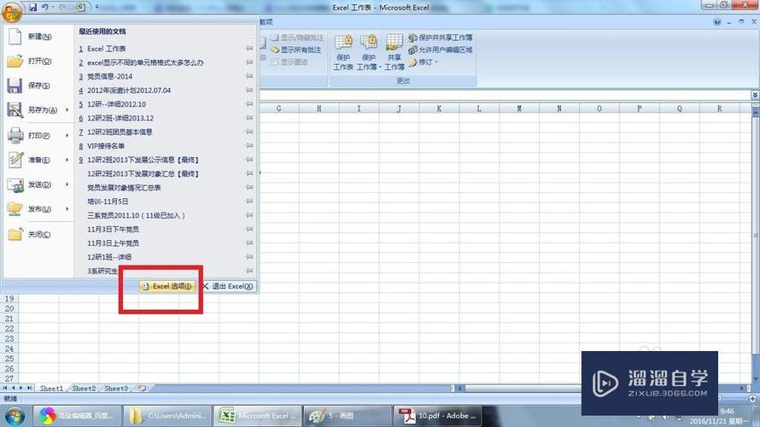This screenshot has height=427, width=760.
Task: Click the Windows Start orb
Action: (x=14, y=416)
